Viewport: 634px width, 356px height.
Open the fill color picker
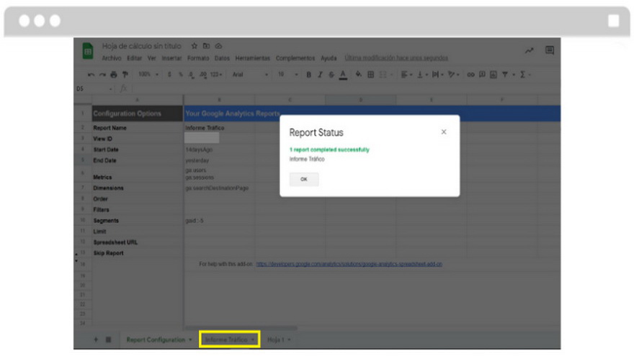pyautogui.click(x=359, y=75)
